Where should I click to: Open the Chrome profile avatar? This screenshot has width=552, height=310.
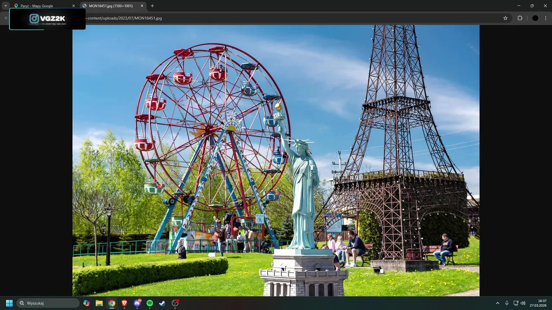[535, 18]
